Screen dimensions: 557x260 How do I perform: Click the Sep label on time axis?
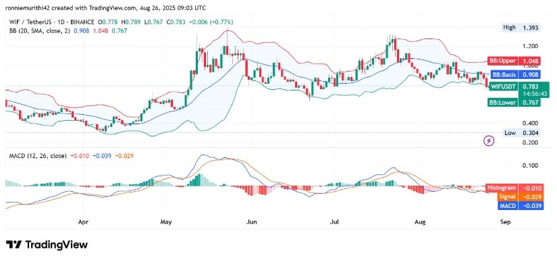505,222
